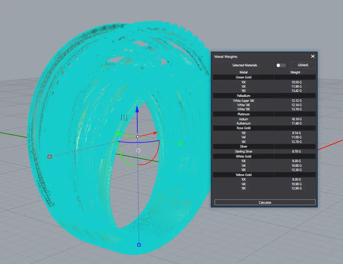Close the Metal Weights panel

click(x=313, y=56)
